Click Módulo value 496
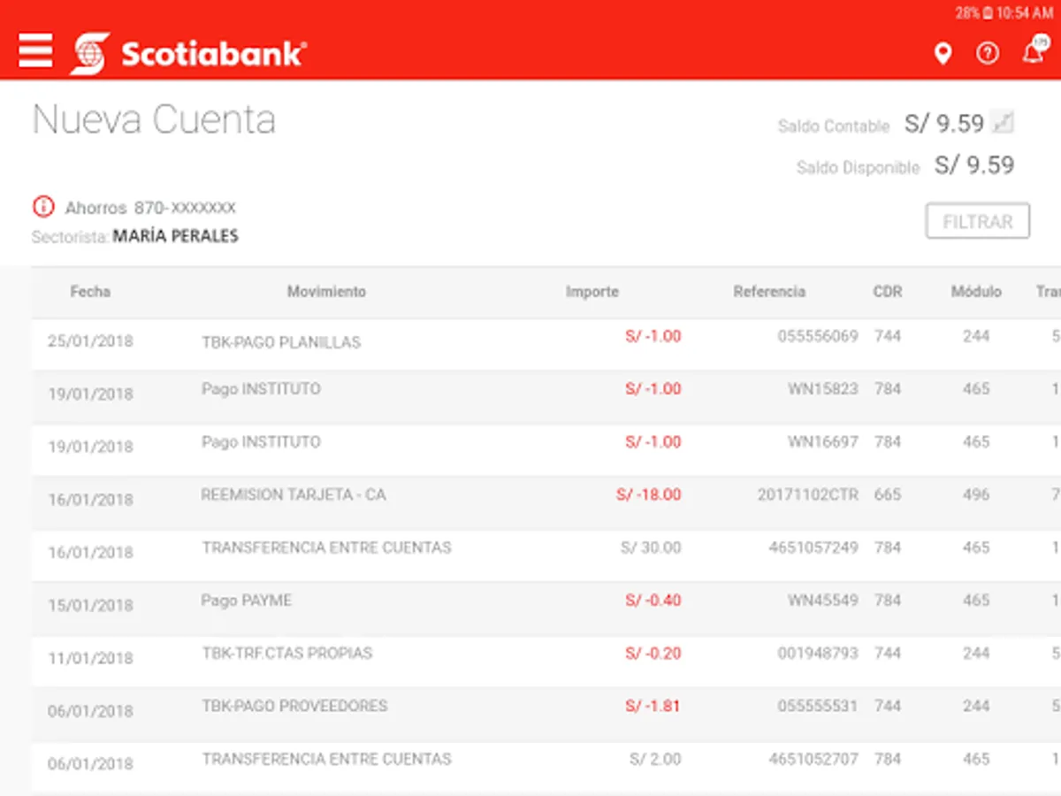 click(x=976, y=494)
